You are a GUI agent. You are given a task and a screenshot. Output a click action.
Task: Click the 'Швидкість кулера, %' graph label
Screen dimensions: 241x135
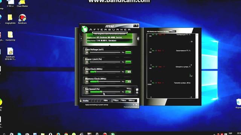(183, 67)
